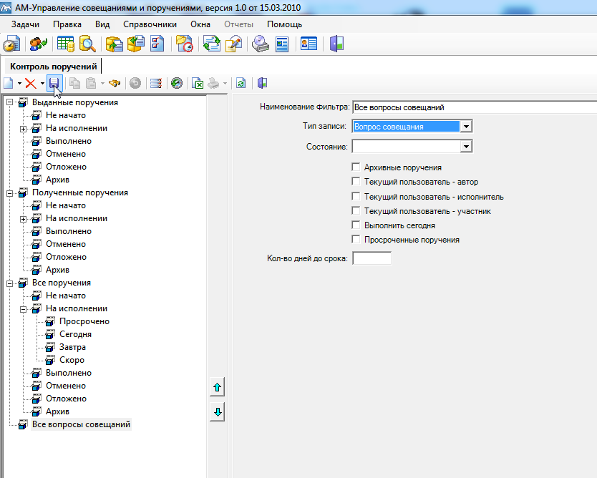Viewport: 597px width, 478px height.
Task: Open the Вид menu
Action: pyautogui.click(x=102, y=24)
